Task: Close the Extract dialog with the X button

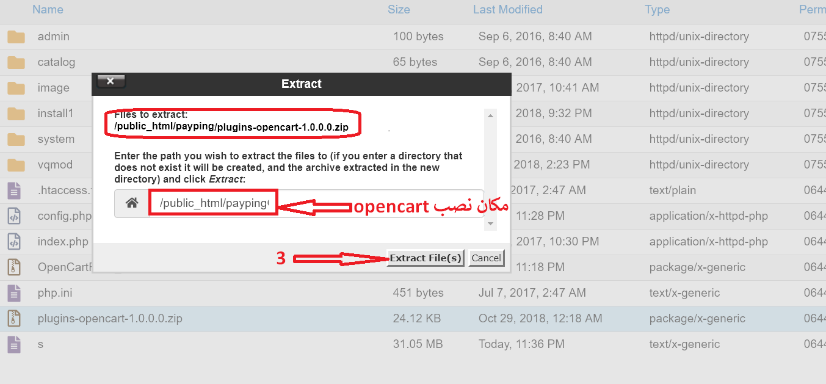Action: tap(110, 81)
